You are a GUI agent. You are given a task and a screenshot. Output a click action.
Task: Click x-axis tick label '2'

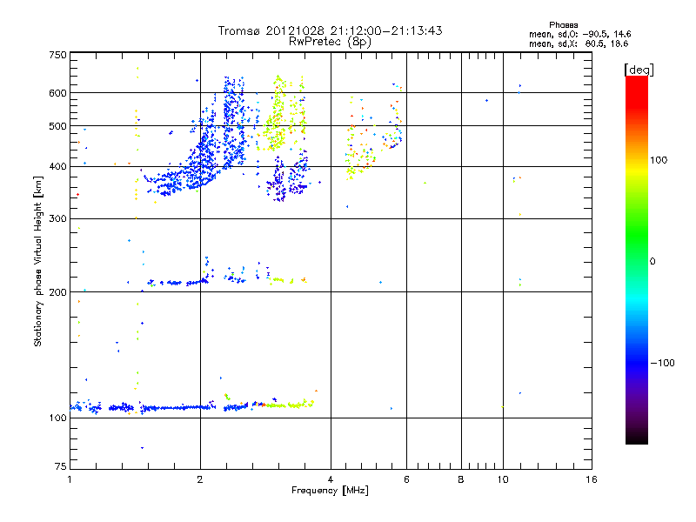click(x=200, y=479)
